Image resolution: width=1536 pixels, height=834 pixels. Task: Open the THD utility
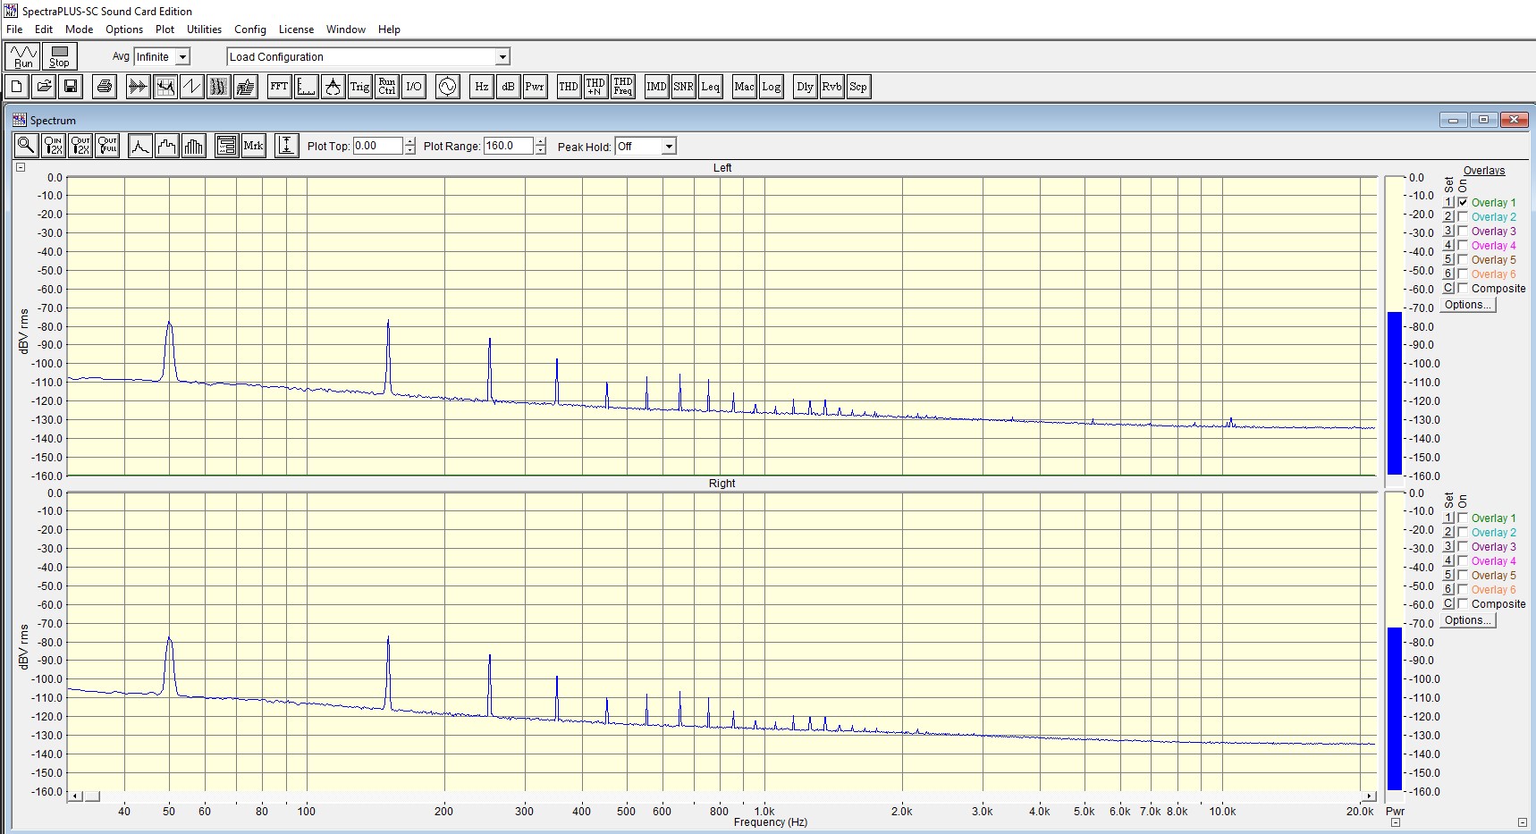[569, 87]
